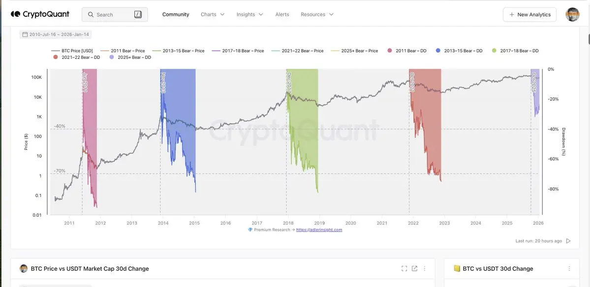Click the CryptoQuant logo
Screen dimensions: 590x287
click(40, 14)
